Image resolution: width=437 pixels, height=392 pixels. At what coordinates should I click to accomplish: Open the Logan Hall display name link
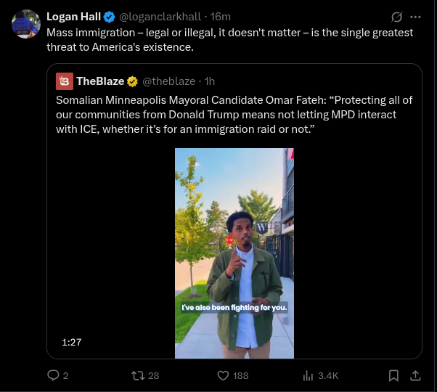tap(73, 17)
